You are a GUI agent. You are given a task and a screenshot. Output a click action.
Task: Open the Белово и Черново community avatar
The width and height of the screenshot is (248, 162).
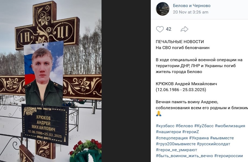[x=163, y=9]
